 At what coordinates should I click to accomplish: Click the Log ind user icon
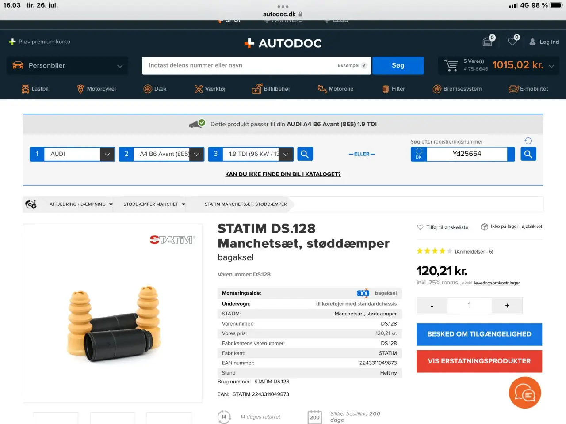pyautogui.click(x=532, y=42)
